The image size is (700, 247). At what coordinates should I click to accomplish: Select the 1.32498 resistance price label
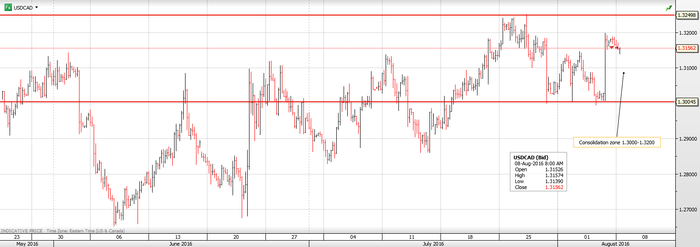[687, 15]
